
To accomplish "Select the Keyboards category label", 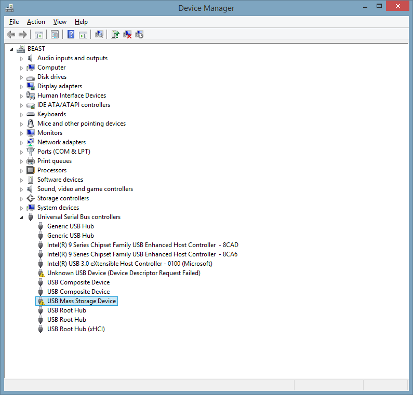I will (51, 114).
